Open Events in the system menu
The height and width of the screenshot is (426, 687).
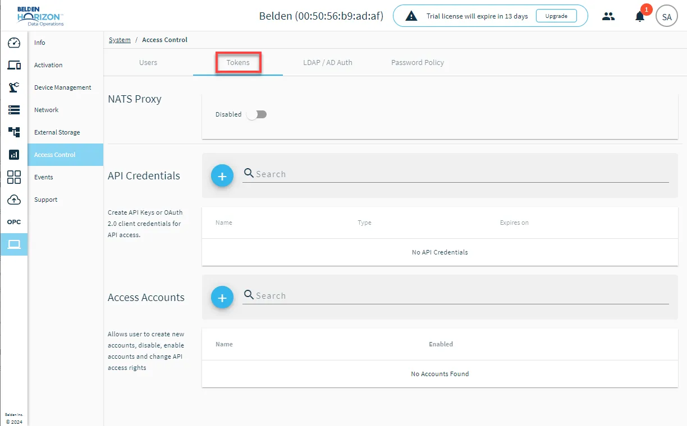(x=65, y=177)
